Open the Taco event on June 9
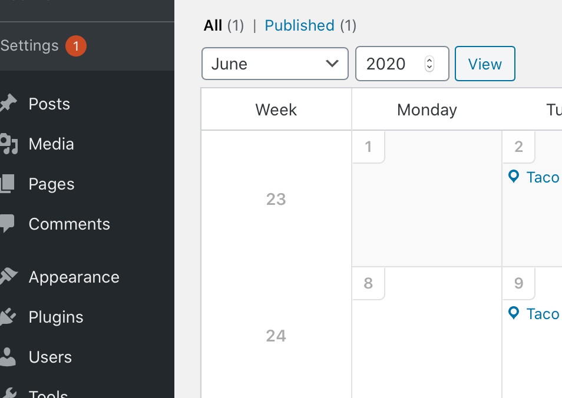 [x=543, y=313]
